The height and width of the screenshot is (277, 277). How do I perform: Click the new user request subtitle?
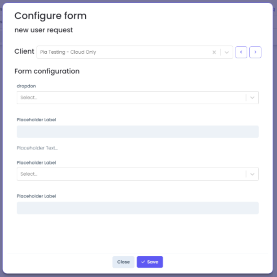tap(44, 30)
